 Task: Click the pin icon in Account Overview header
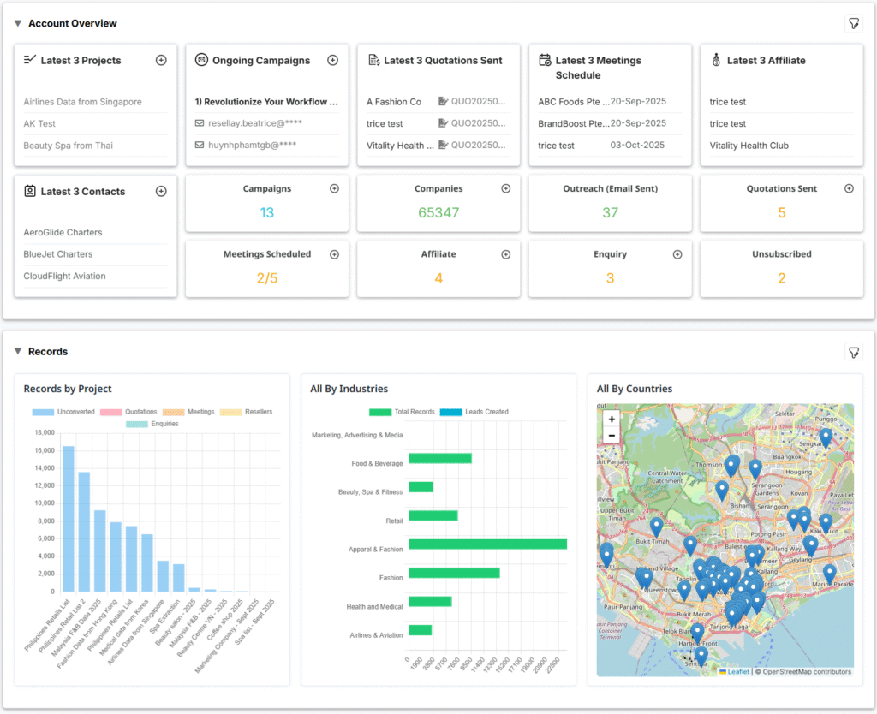[853, 23]
